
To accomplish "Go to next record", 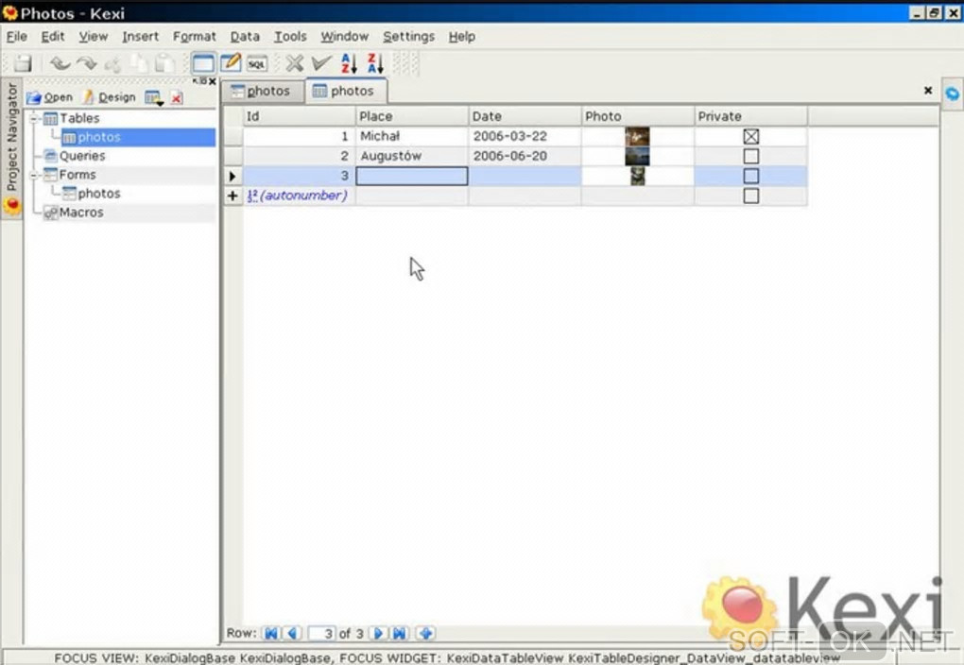I will 377,633.
